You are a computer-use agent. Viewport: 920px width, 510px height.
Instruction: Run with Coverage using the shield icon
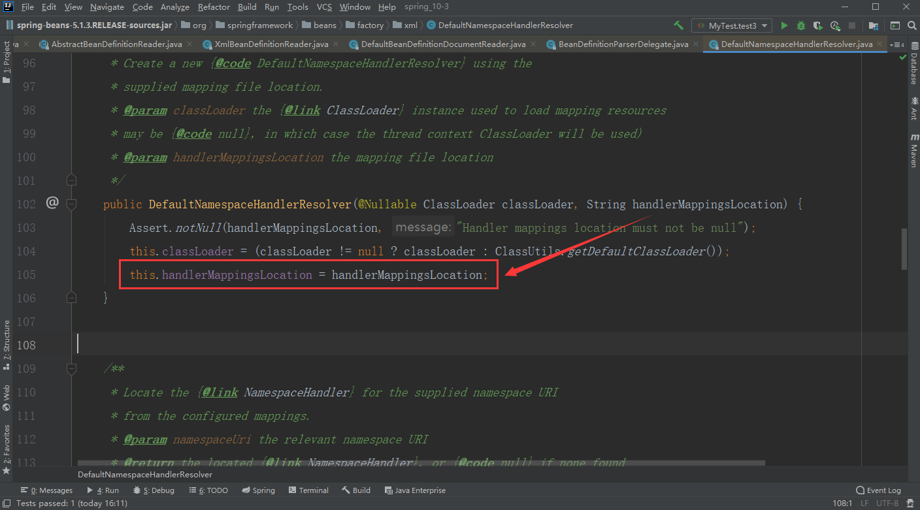[x=818, y=25]
